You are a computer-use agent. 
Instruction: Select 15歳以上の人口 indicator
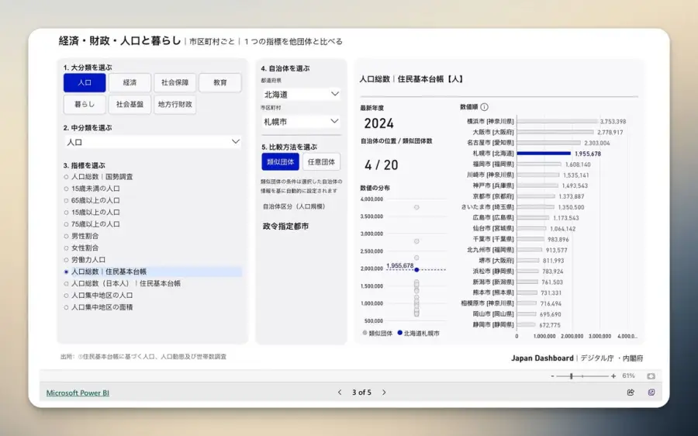click(x=92, y=213)
